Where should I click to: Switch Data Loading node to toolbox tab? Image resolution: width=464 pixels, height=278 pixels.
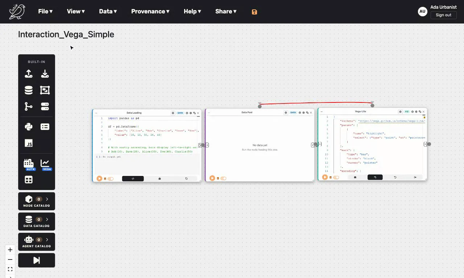160,178
